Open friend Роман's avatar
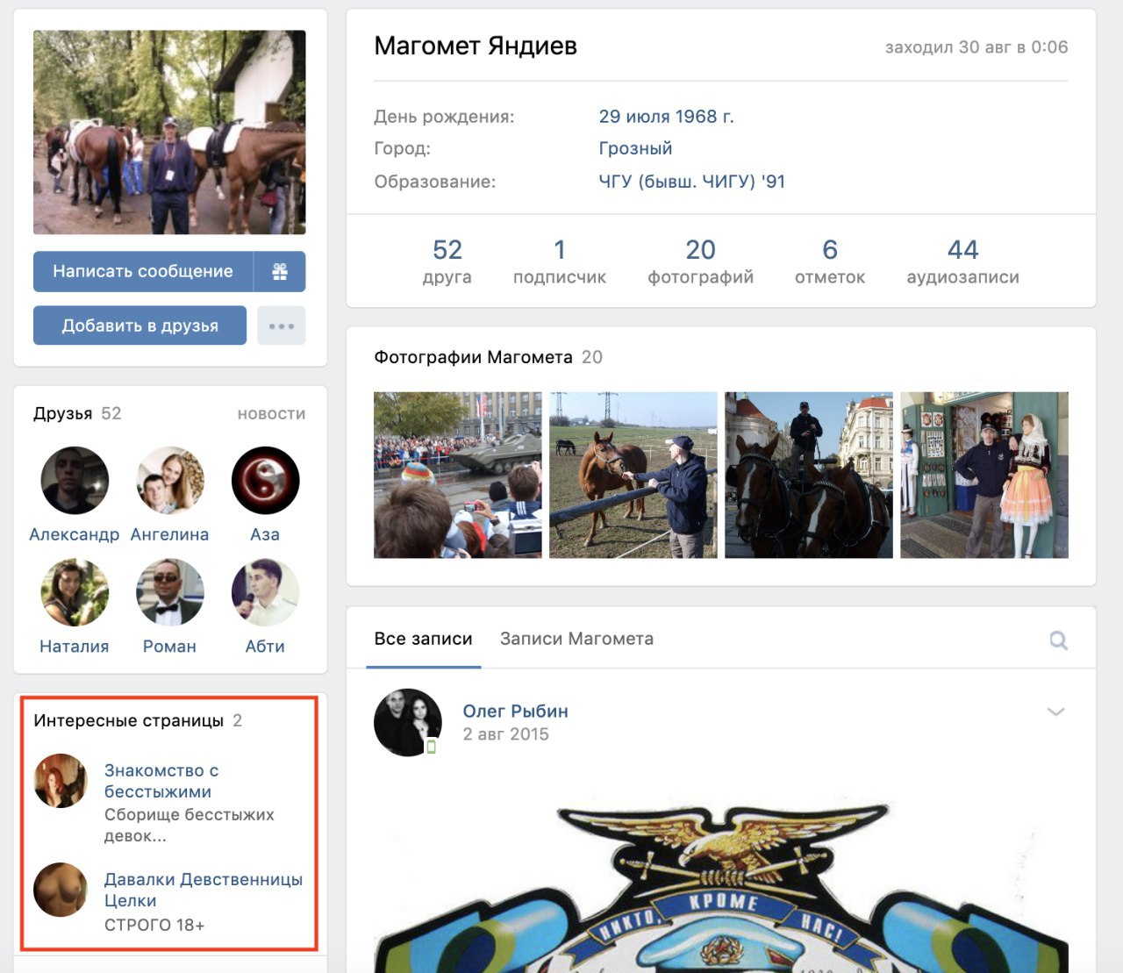Screen dimensions: 1123x973 click(170, 592)
